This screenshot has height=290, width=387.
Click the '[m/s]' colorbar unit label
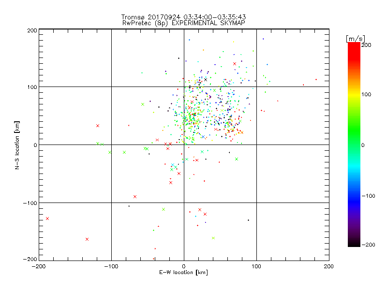[x=356, y=39]
